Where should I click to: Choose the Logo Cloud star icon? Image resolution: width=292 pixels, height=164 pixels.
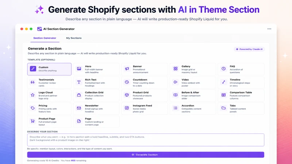pos(32,95)
